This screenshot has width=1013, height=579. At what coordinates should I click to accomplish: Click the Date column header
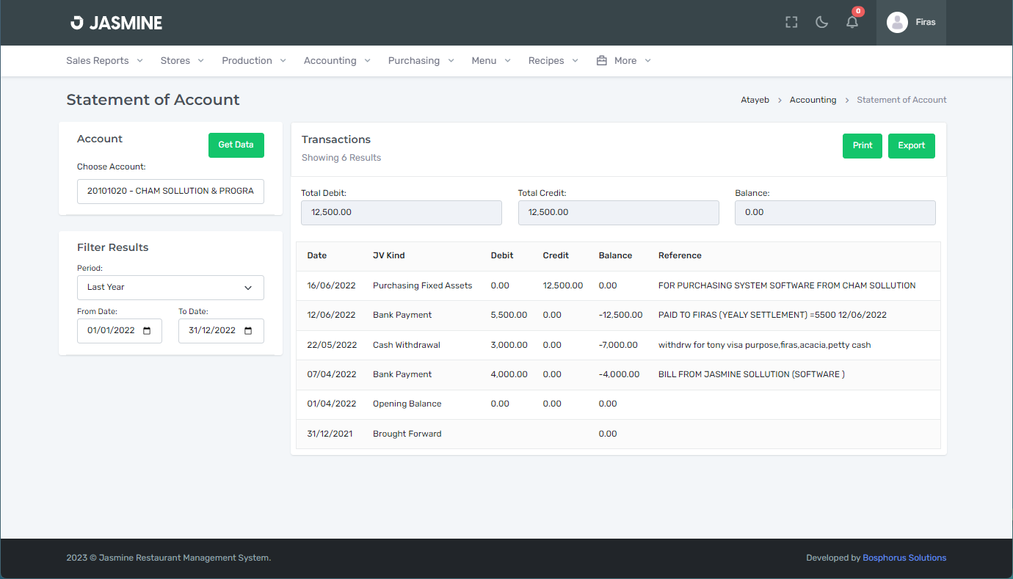317,255
